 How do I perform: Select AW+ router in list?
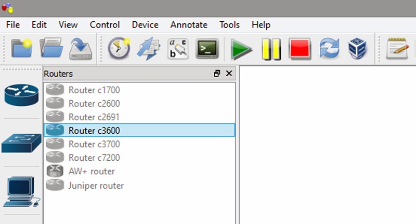coord(139,172)
